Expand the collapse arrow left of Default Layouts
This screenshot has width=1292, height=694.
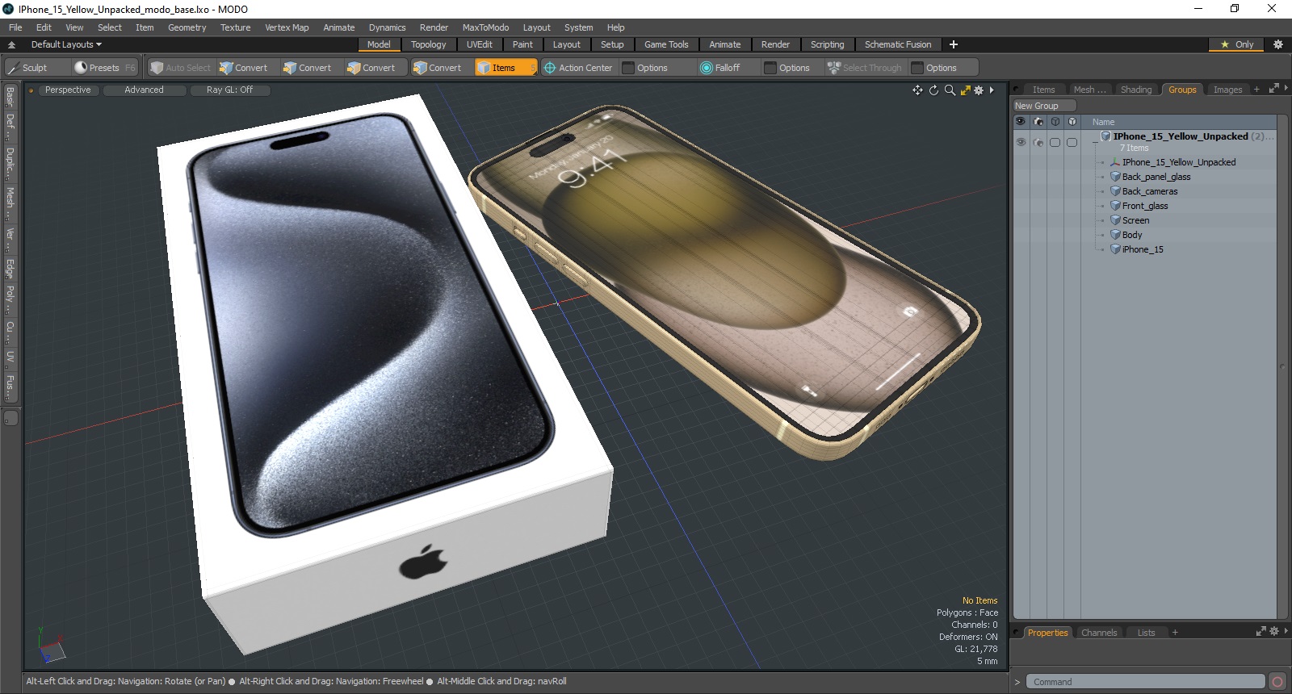[x=11, y=44]
